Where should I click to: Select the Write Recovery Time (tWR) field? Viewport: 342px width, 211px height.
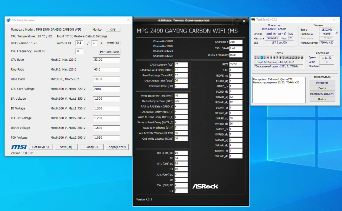[x=181, y=96]
